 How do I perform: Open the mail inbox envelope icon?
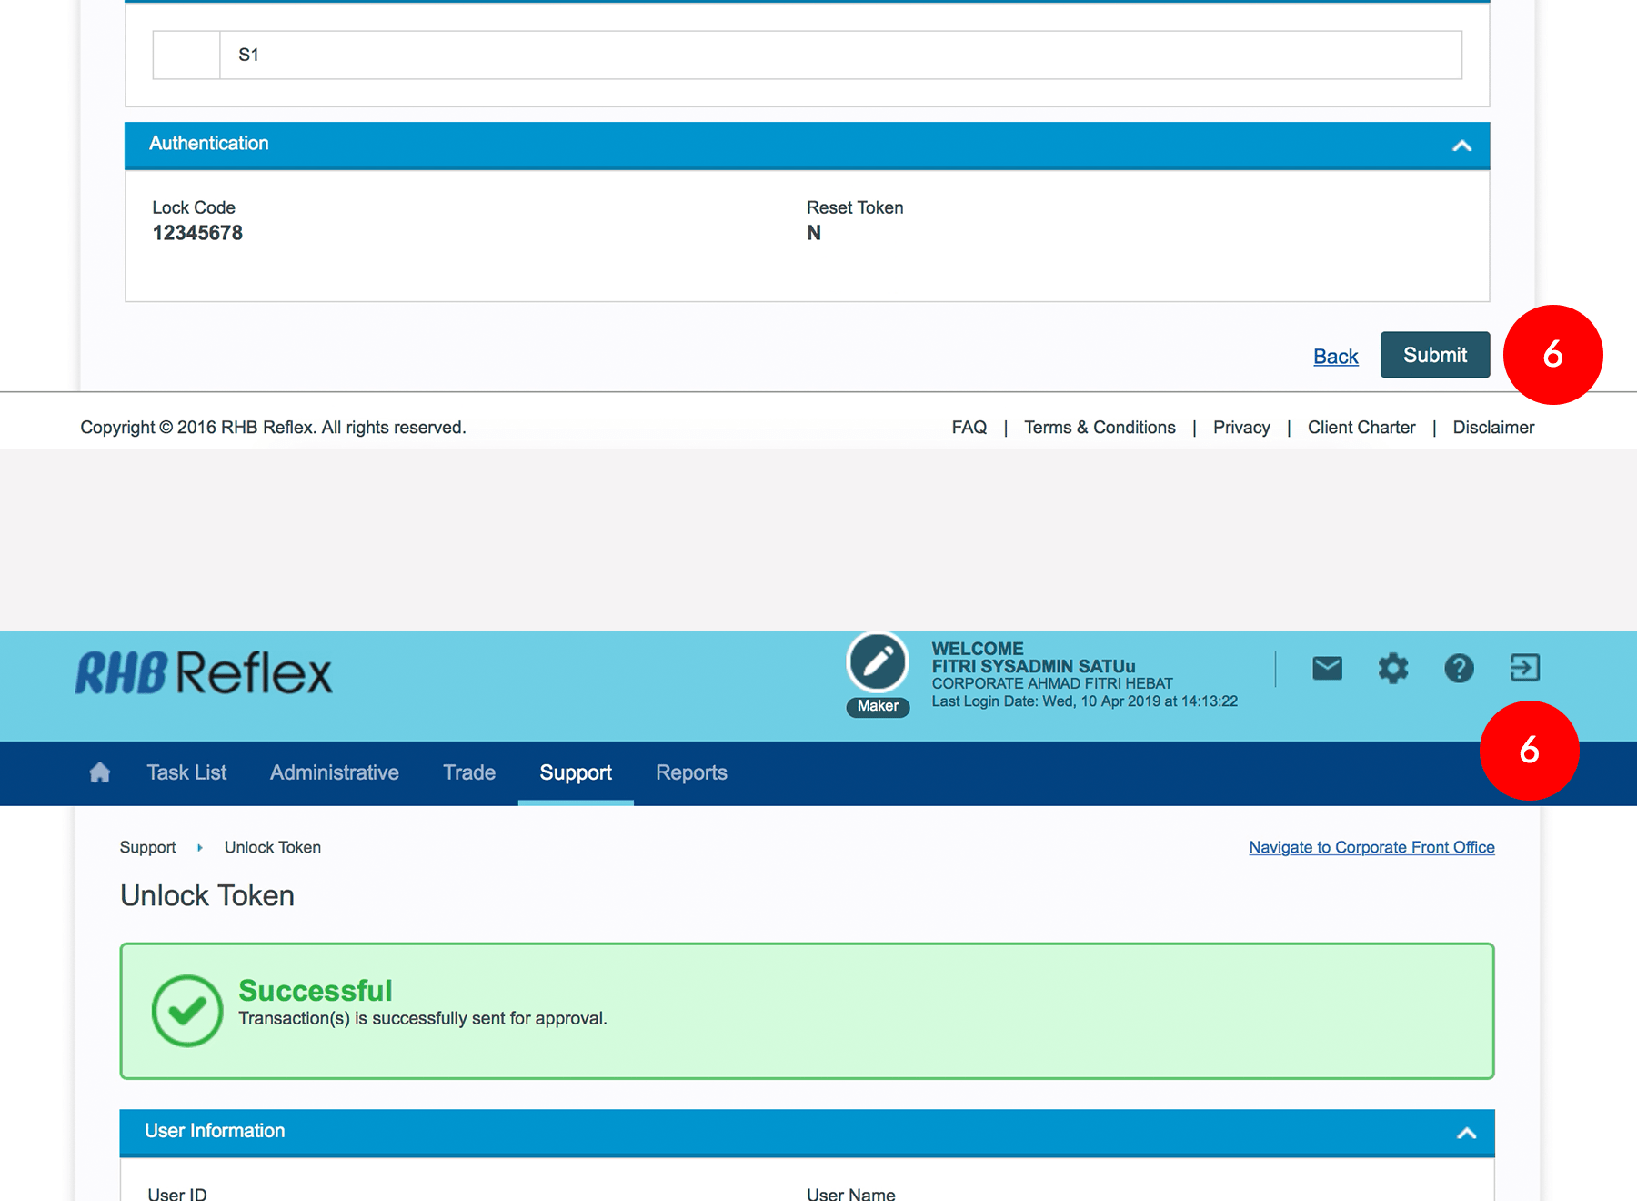(1327, 669)
